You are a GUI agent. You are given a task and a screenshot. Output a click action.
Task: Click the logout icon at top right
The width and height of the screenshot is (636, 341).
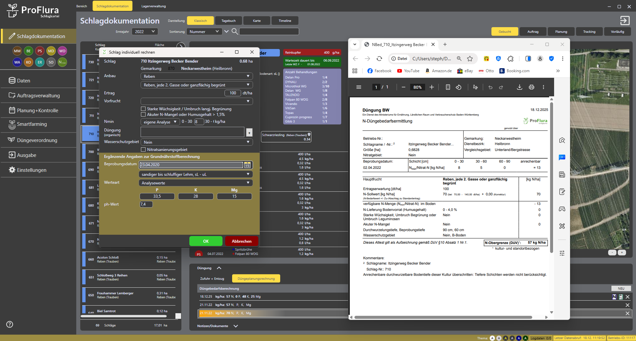tap(625, 21)
